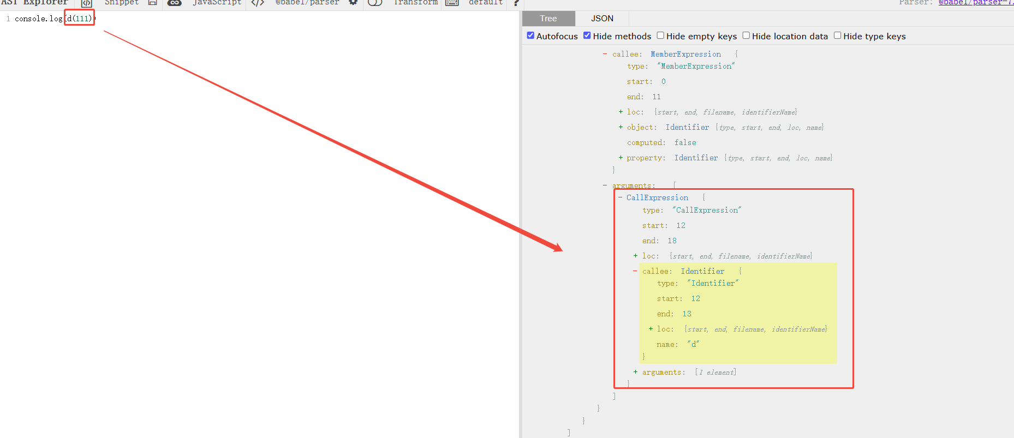Open the JavaScript language menu

click(217, 3)
